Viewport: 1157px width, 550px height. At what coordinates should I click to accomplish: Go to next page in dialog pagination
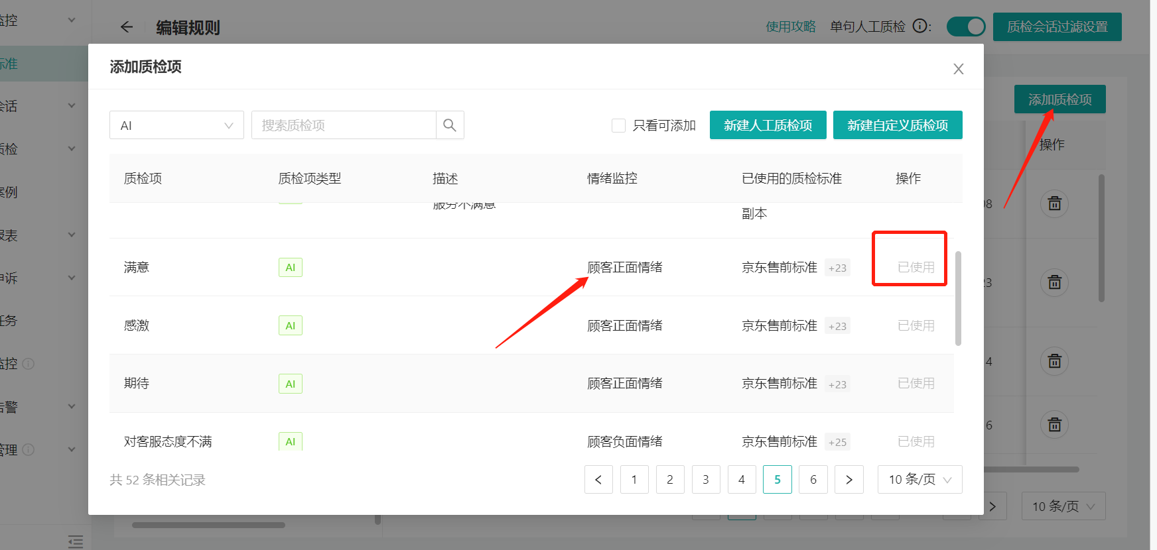[849, 480]
